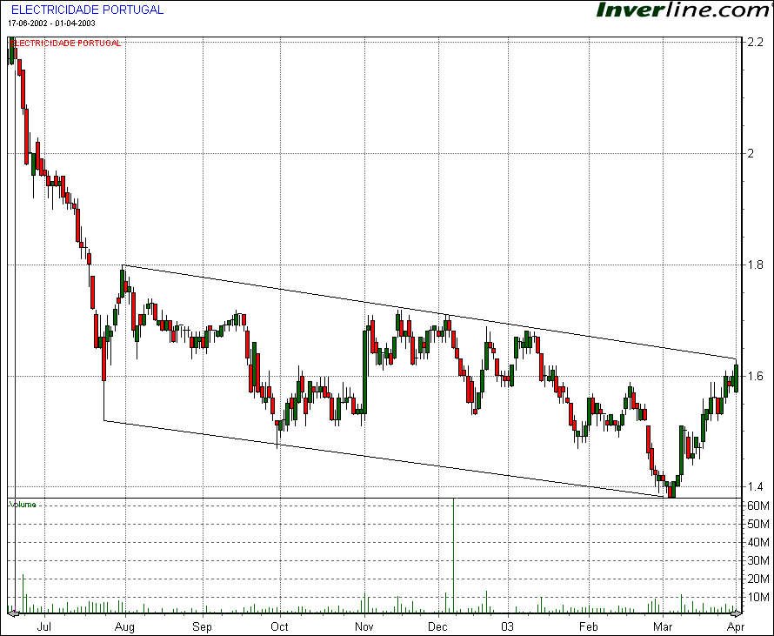Click the 20M volume axis label

pyautogui.click(x=758, y=579)
